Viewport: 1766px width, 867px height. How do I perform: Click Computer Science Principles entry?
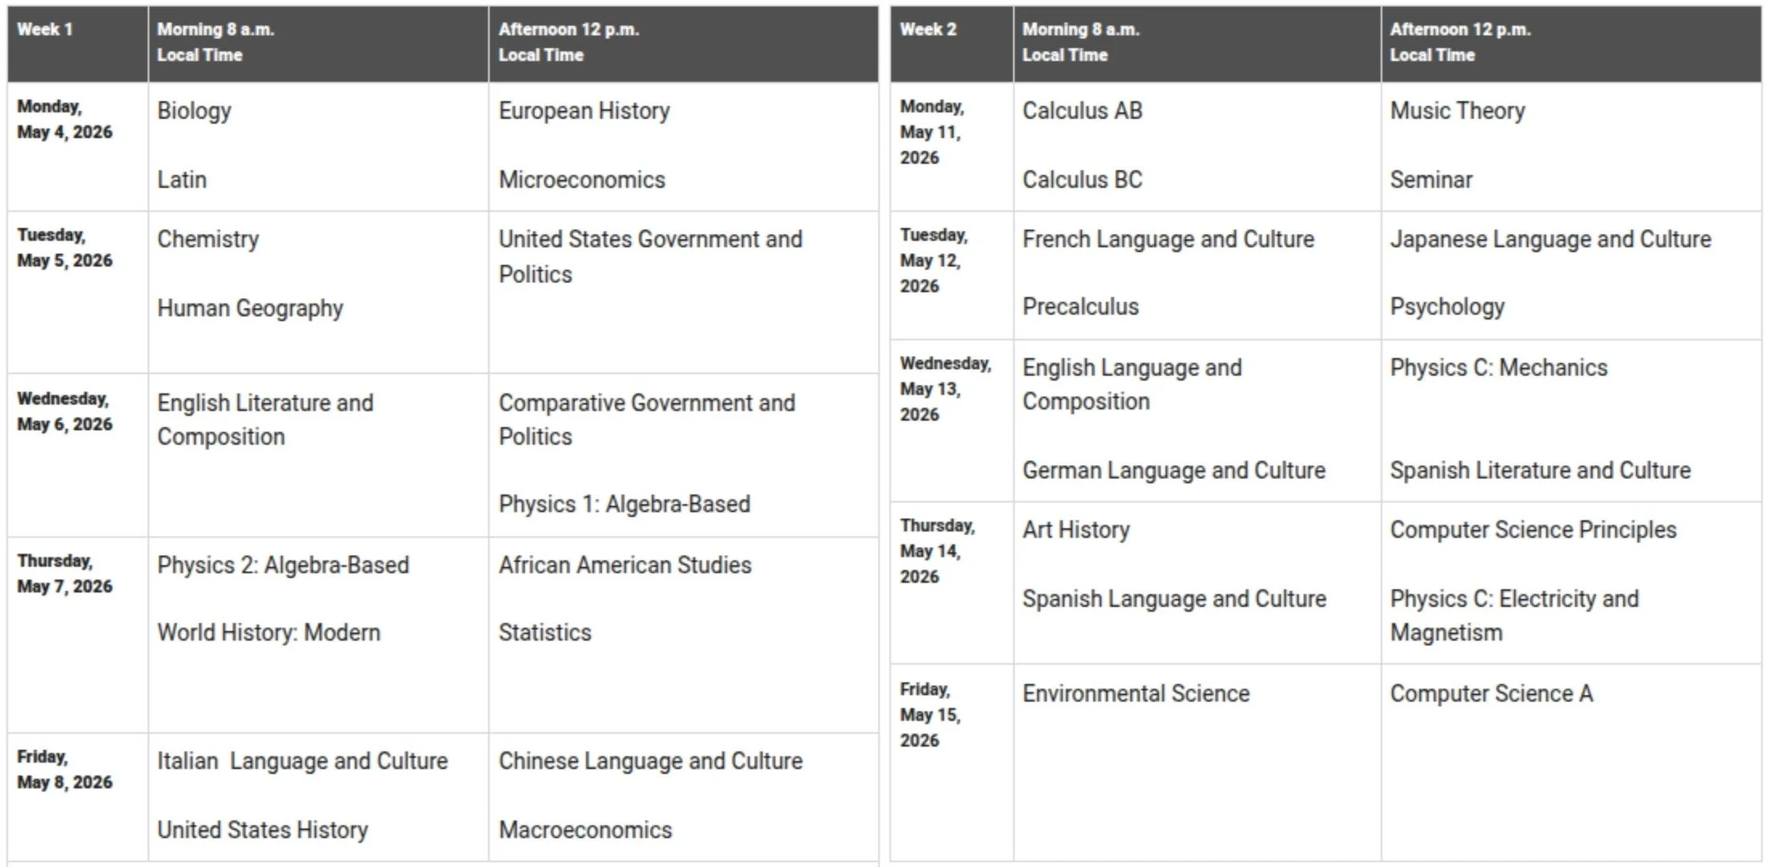1533,530
